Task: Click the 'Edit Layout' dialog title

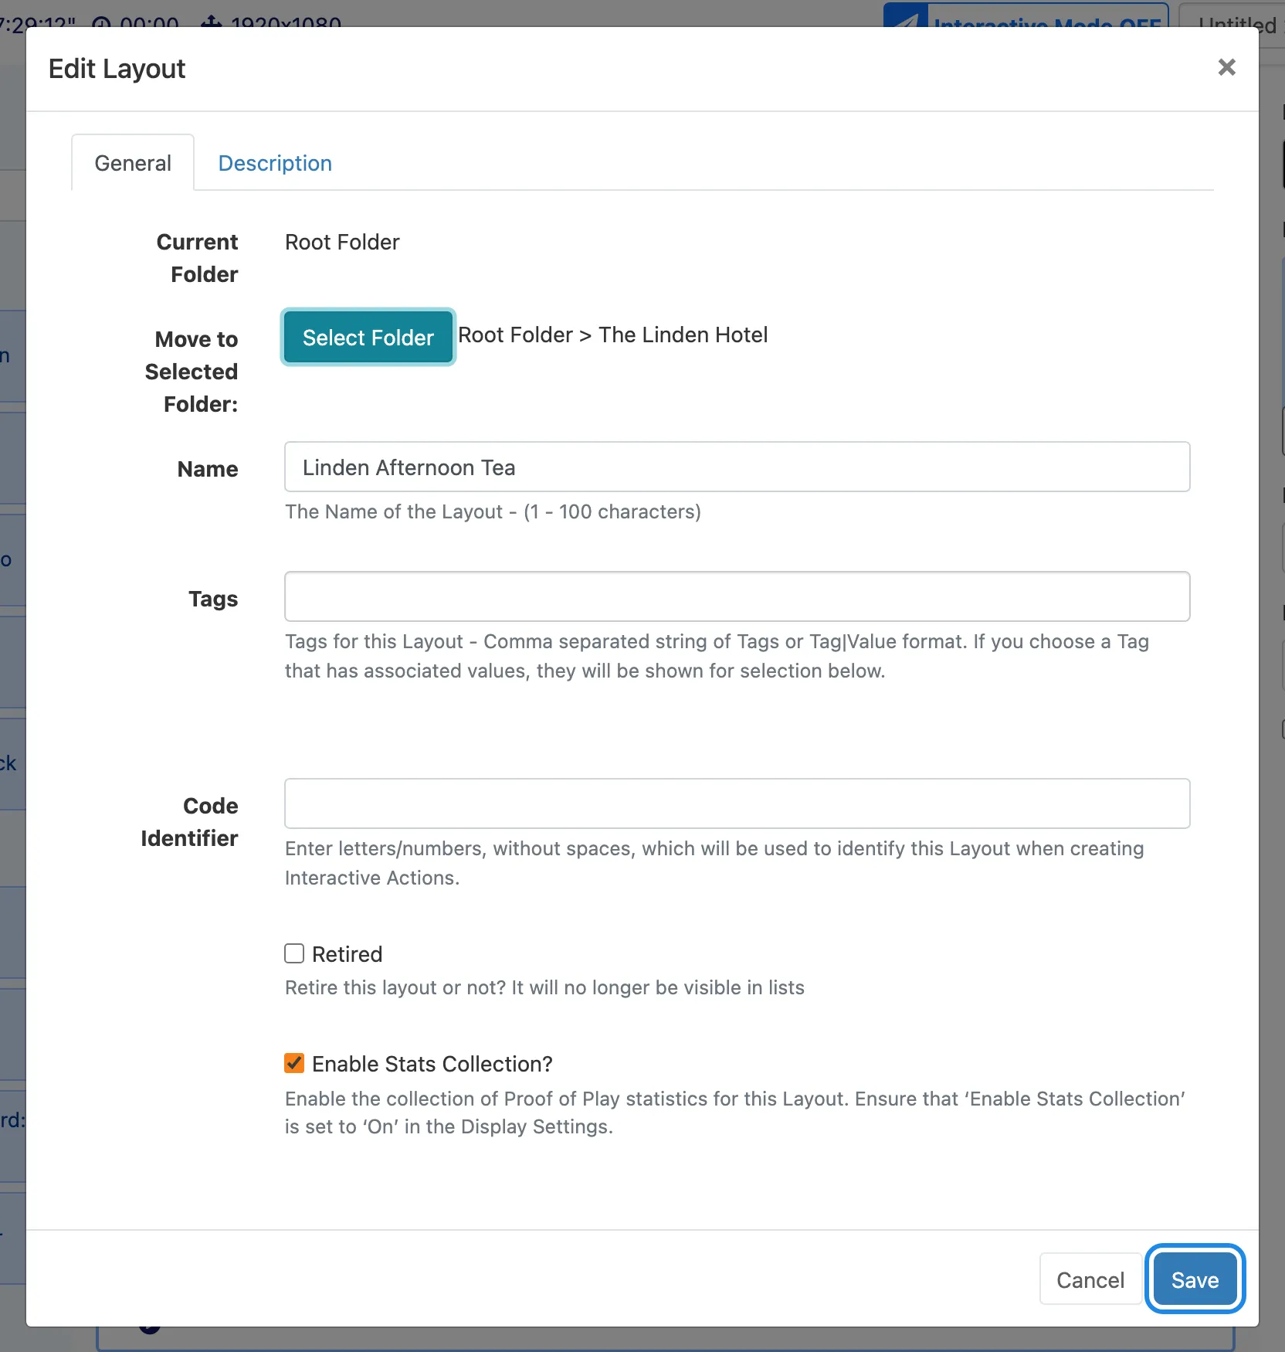Action: 117,69
